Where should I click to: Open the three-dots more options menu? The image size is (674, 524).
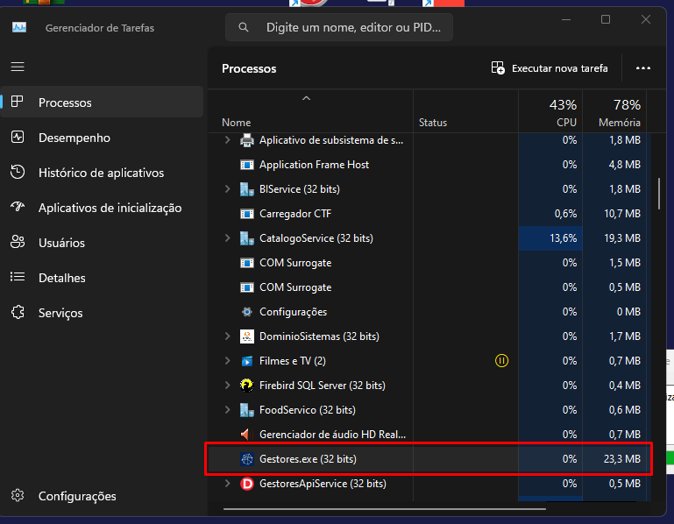click(643, 68)
